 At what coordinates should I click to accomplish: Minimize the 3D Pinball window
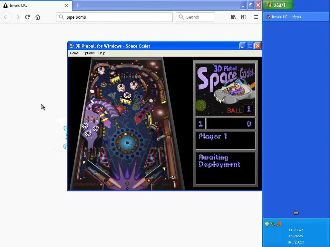(x=243, y=46)
